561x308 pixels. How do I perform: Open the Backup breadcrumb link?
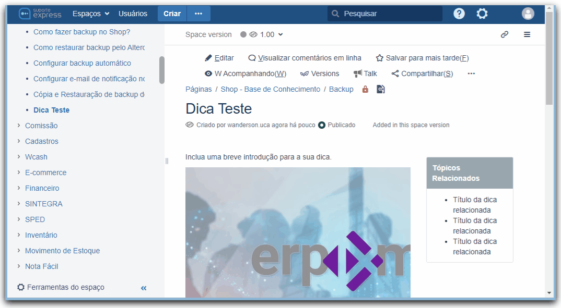click(x=341, y=89)
